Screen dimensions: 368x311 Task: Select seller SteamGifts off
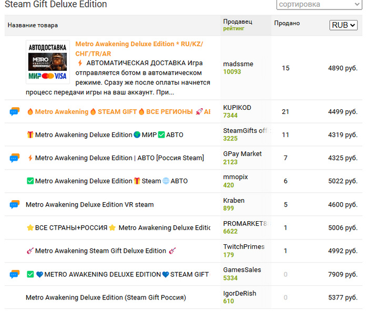pos(247,130)
